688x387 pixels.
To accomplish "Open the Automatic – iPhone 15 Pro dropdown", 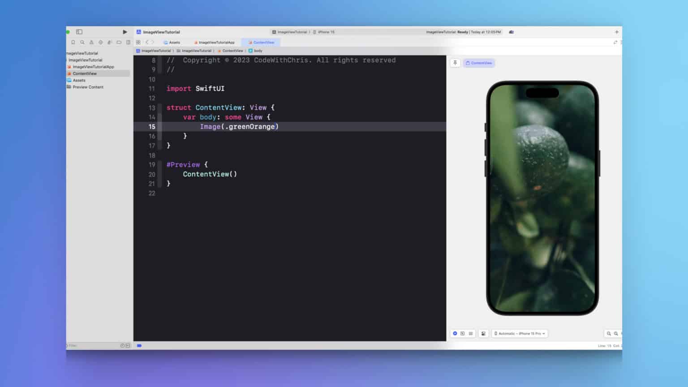I will point(520,333).
